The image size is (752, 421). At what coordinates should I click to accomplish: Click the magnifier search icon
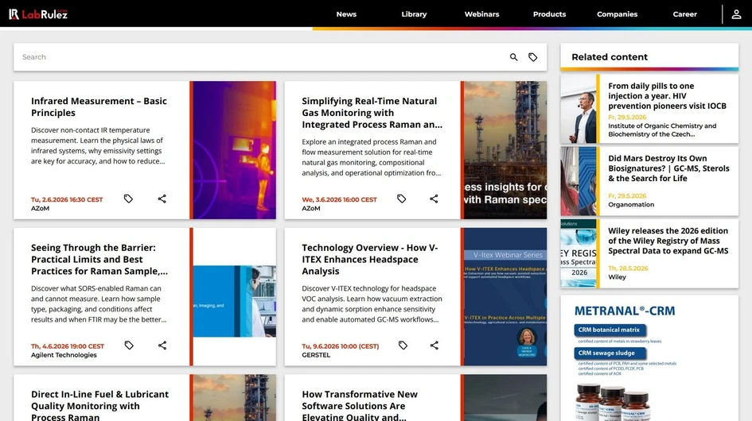click(x=513, y=57)
